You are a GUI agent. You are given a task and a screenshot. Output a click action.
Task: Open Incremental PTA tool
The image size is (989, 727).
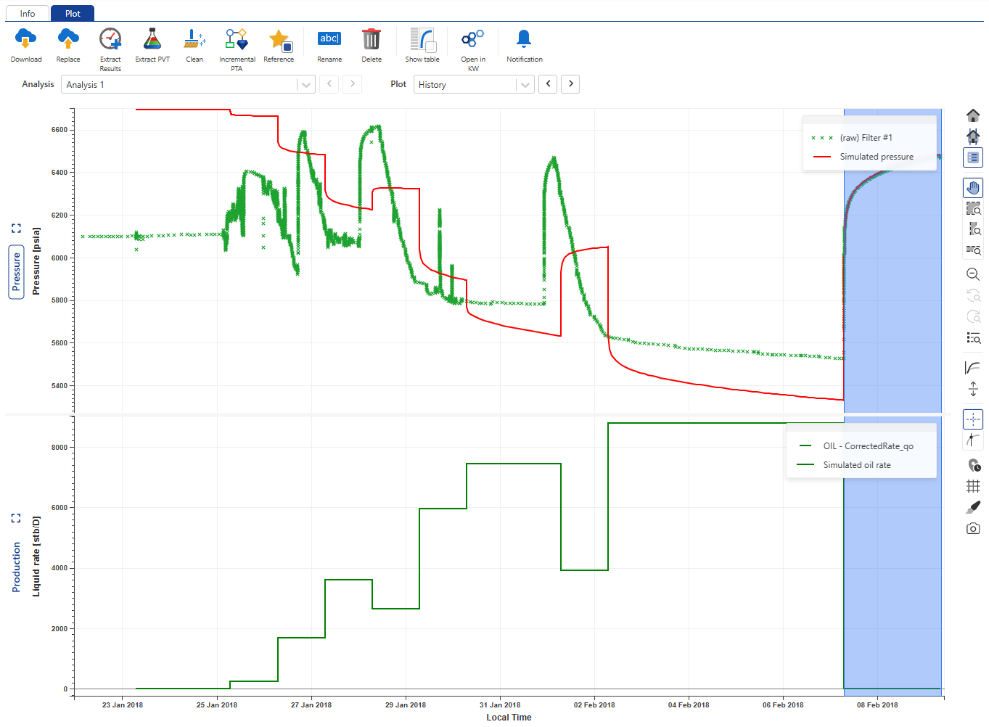point(237,40)
